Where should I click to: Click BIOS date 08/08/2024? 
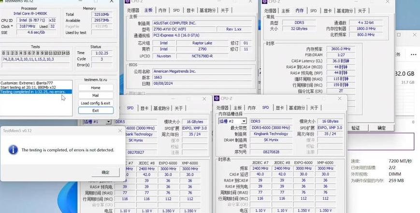coord(202,84)
